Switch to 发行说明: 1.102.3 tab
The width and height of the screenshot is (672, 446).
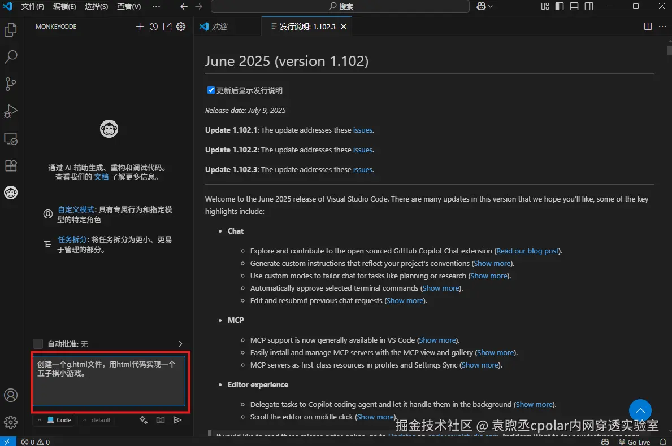point(307,27)
